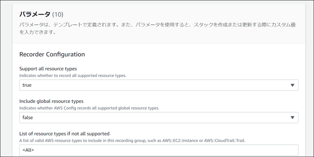Click 'Indicates whether to record all supported' help text
The image size is (314, 157).
(73, 75)
